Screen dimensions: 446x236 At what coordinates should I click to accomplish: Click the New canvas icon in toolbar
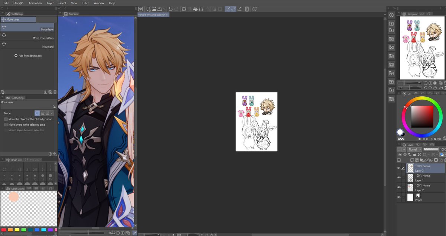148,9
